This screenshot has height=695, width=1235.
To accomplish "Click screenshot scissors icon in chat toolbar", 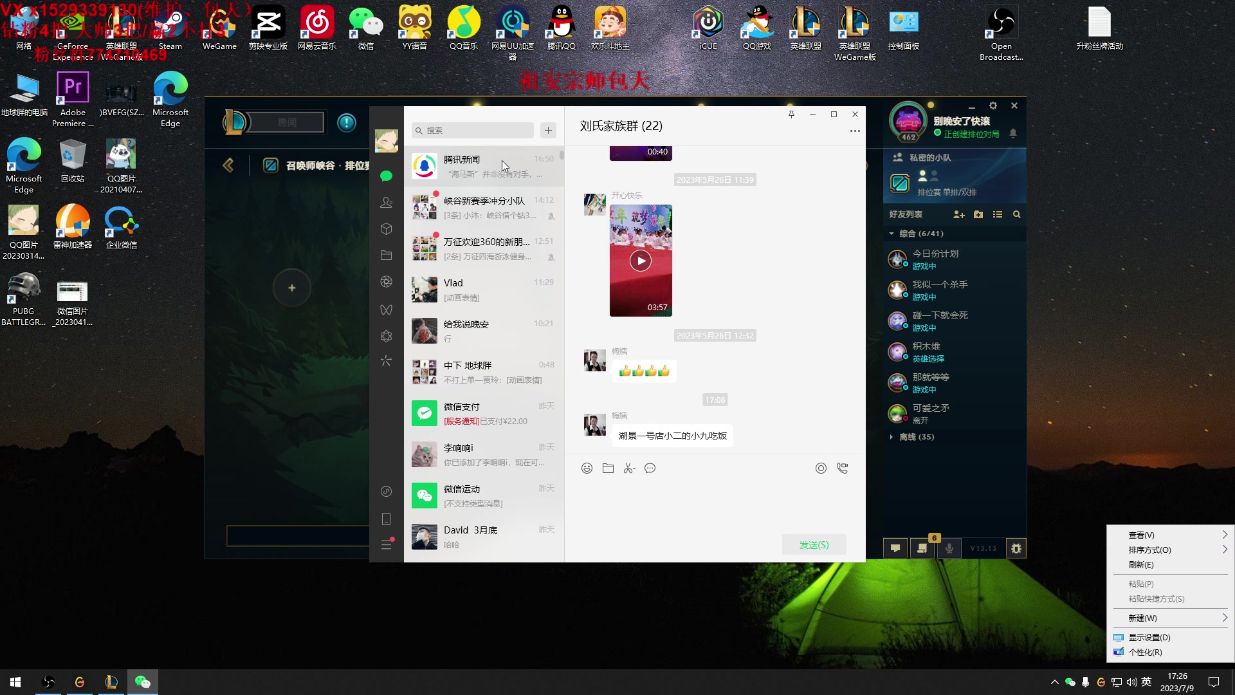I will 629,468.
